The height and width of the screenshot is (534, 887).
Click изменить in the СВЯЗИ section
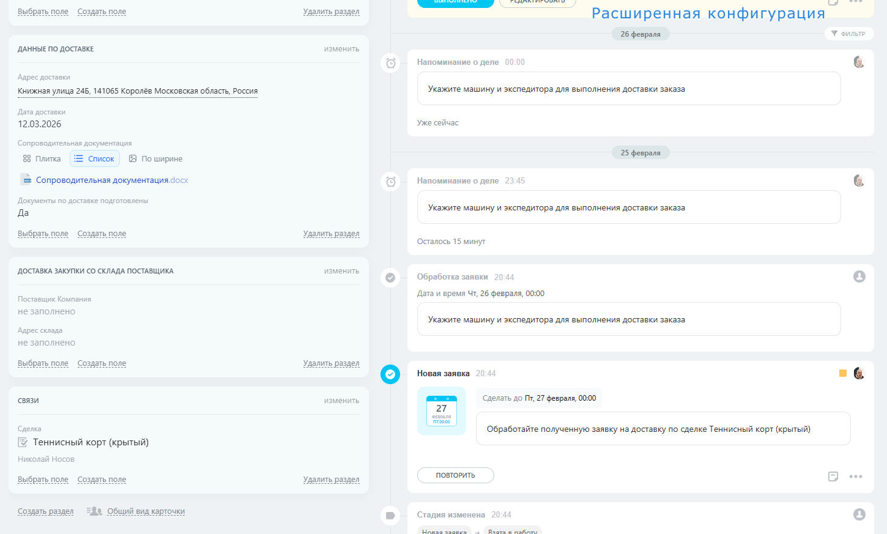[x=342, y=401]
